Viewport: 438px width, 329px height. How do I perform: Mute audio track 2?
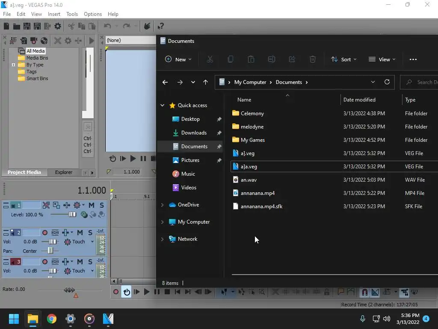coord(80,233)
